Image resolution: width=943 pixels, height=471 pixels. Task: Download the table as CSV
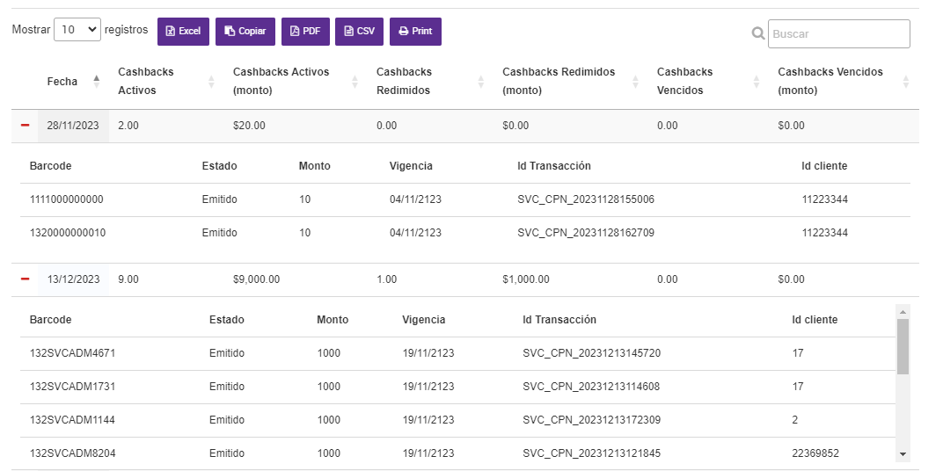click(359, 32)
